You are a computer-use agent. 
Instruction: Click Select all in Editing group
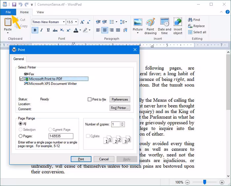coord(197,32)
